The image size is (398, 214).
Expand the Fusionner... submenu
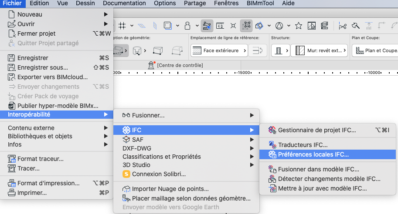click(x=186, y=116)
